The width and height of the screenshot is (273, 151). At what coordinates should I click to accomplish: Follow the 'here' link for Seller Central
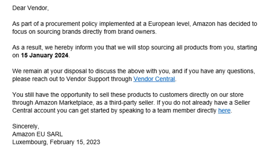tap(224, 111)
